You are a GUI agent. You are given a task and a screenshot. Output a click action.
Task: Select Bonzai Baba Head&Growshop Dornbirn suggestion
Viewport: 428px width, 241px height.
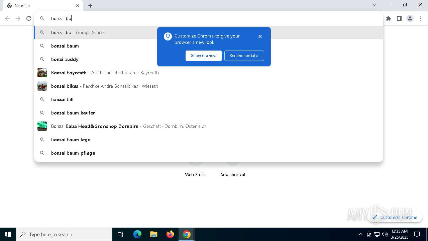coord(209,126)
